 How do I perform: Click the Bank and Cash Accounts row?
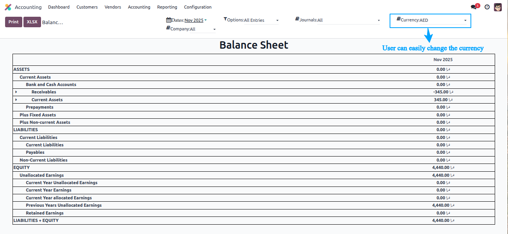coord(254,84)
